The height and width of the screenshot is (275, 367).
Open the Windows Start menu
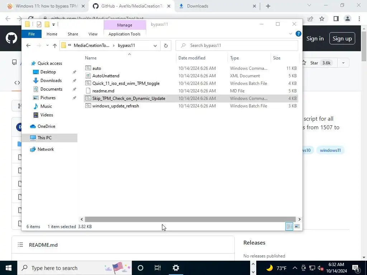pyautogui.click(x=9, y=268)
